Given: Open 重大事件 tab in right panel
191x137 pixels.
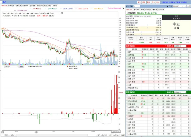Looking at the screenshot, I should (137, 10).
